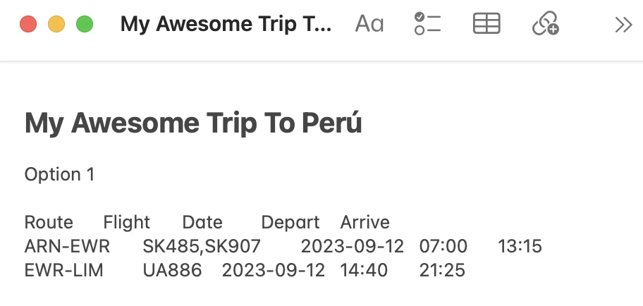Close the note window with red button
This screenshot has width=643, height=306.
point(28,24)
